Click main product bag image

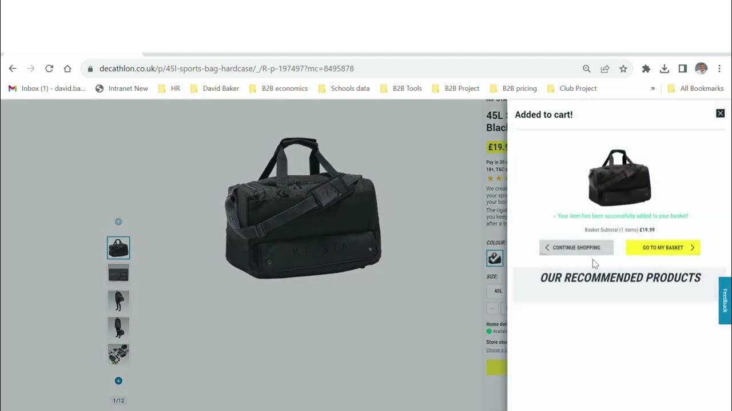(303, 208)
